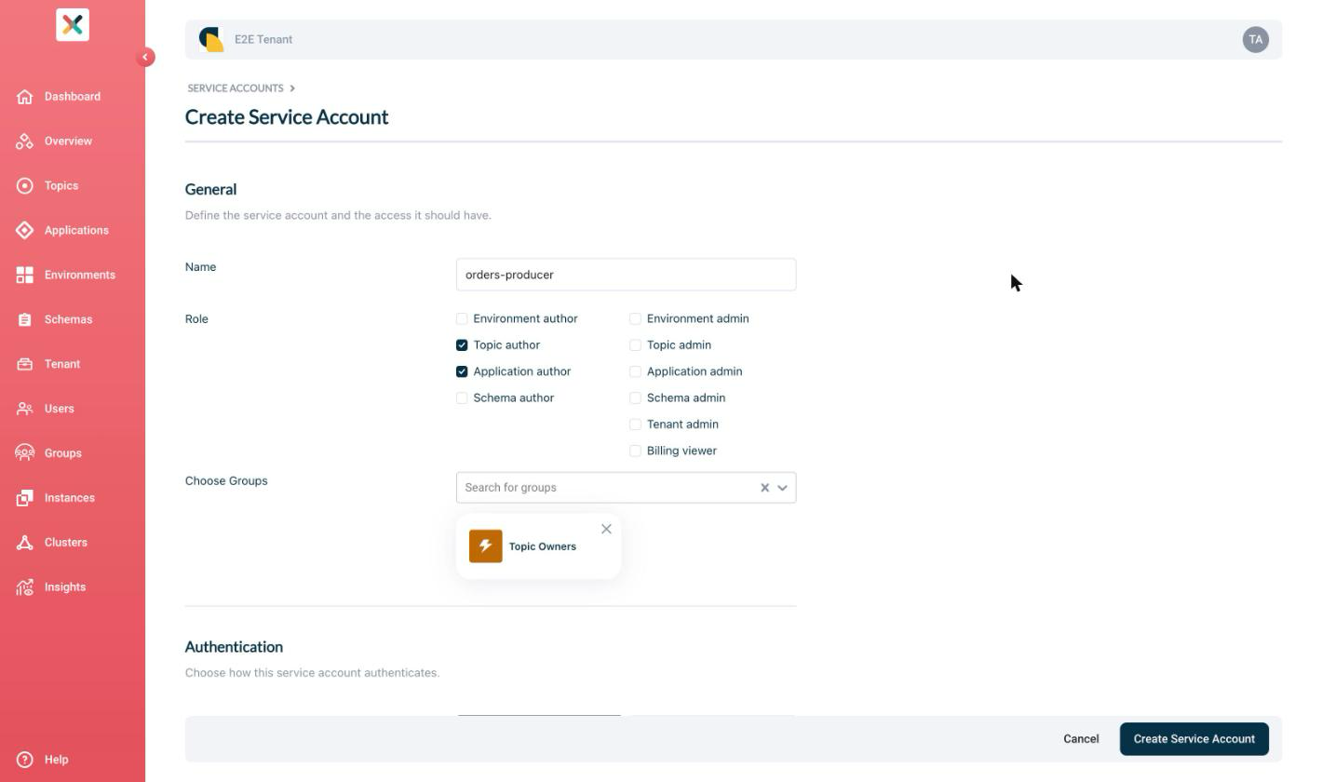Image resolution: width=1322 pixels, height=782 pixels.
Task: Click the Name input field
Action: (x=626, y=275)
